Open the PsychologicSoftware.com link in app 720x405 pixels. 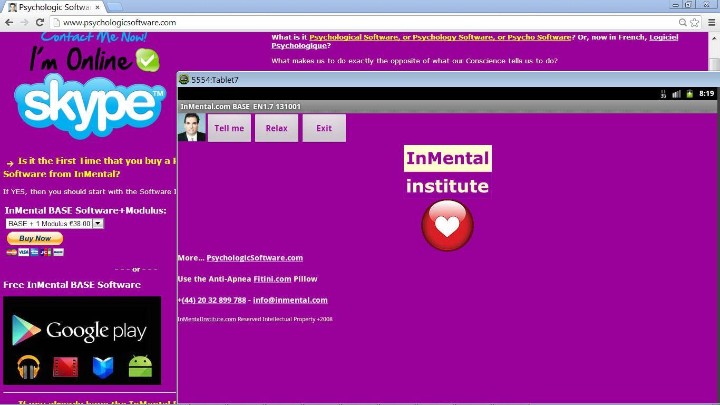tap(255, 258)
